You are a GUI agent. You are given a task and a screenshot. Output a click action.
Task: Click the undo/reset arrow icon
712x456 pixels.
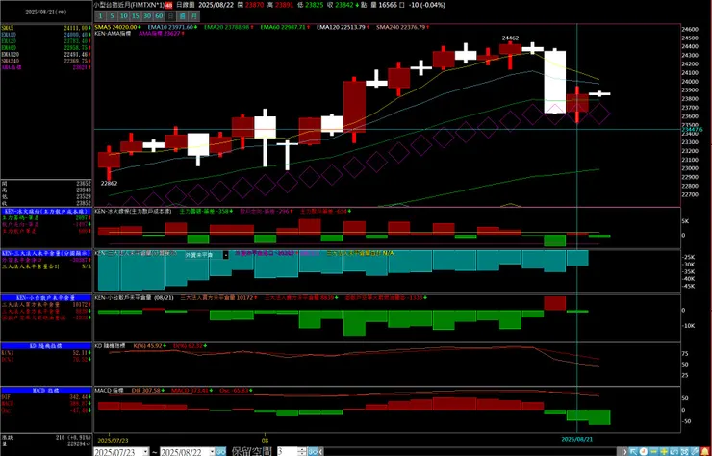coord(674,451)
